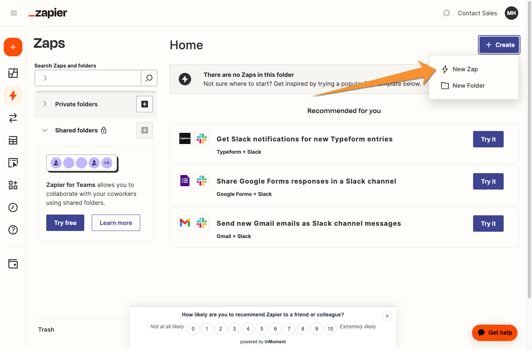
Task: Try the Gmail to Slack template
Action: 488,224
